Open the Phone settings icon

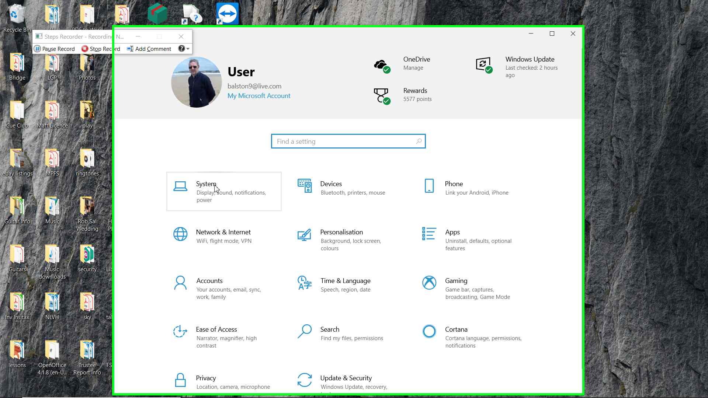click(429, 186)
